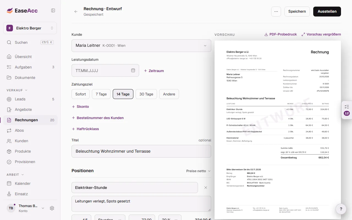Image resolution: width=352 pixels, height=220 pixels.
Task: Focus the Titel input field
Action: pyautogui.click(x=141, y=151)
